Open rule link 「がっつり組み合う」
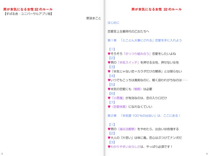Screen dimensions: 209x156 point(137,54)
